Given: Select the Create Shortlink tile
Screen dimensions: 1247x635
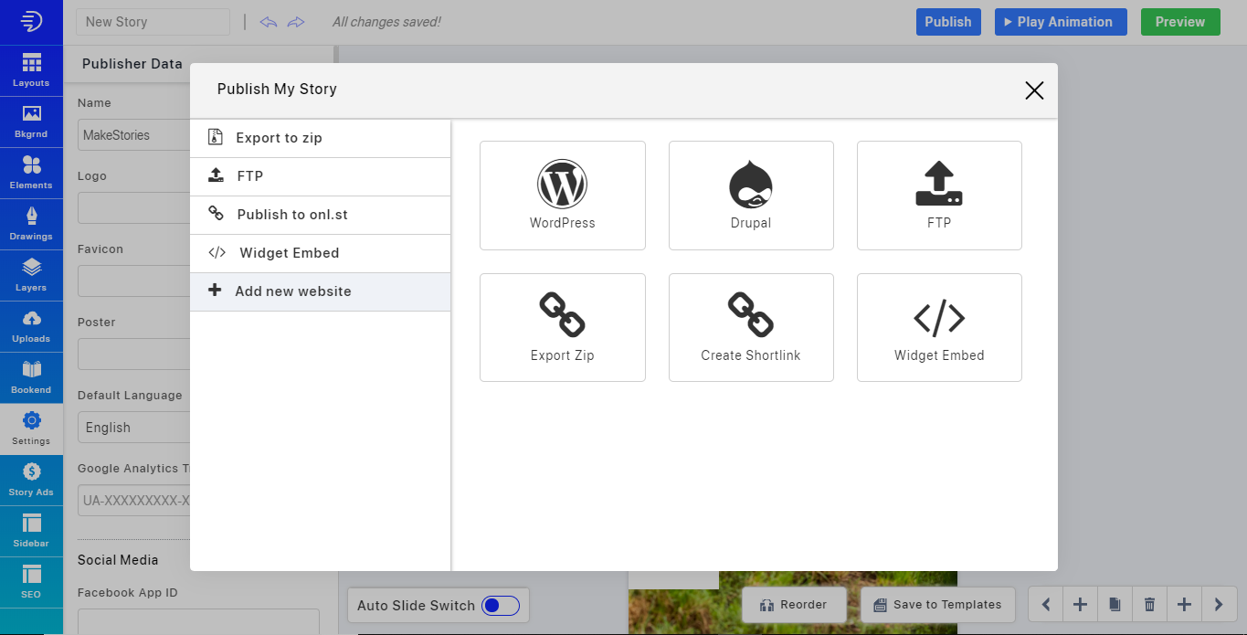Looking at the screenshot, I should point(751,327).
